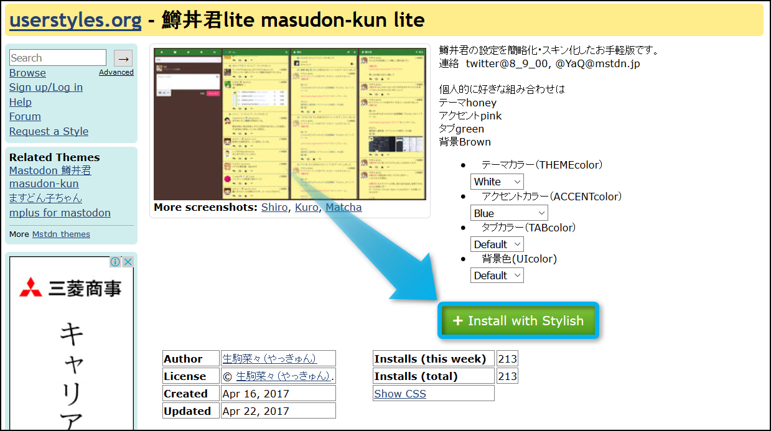The image size is (771, 431).
Task: Click the Install with Stylish button
Action: pos(518,321)
